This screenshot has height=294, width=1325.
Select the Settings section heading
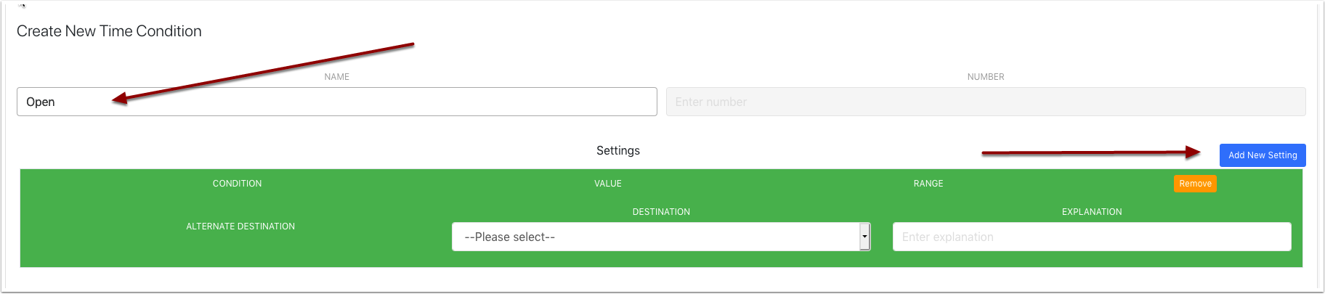[618, 150]
